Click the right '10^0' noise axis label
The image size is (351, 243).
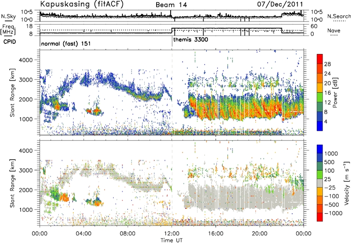(x=316, y=20)
